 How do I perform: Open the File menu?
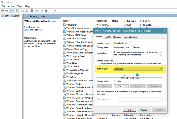3,6
